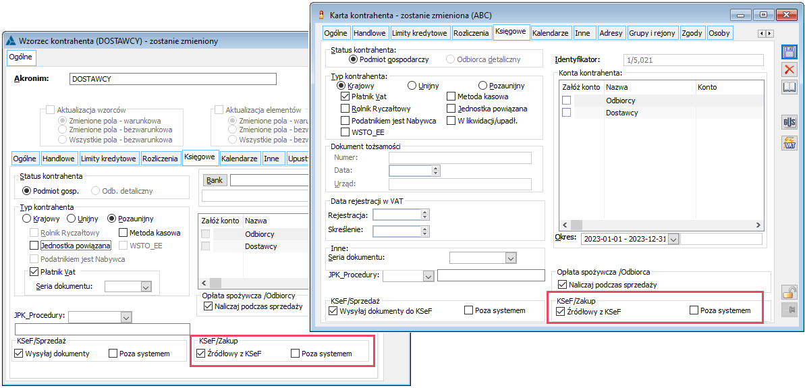Image resolution: width=805 pixels, height=388 pixels.
Task: Open Zgody tab
Action: tap(692, 33)
